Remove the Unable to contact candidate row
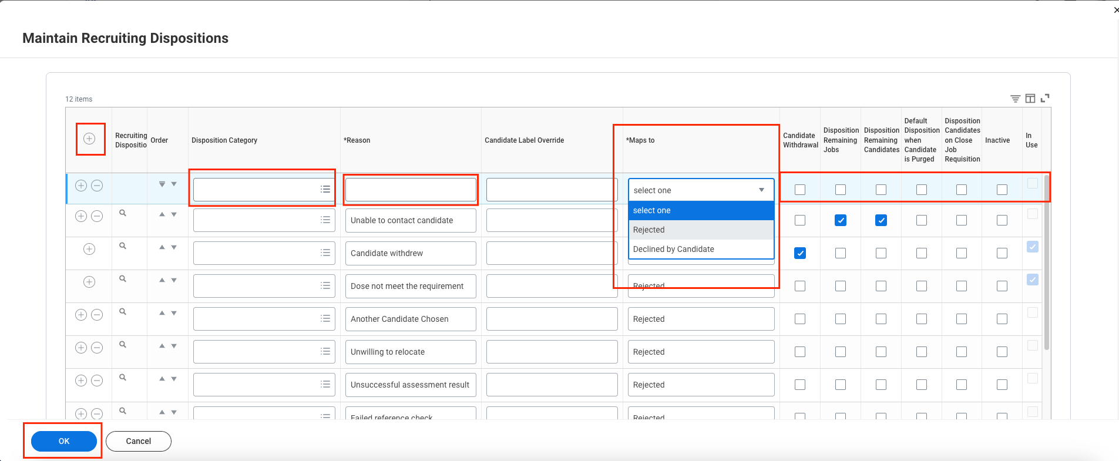This screenshot has height=461, width=1119. (98, 216)
